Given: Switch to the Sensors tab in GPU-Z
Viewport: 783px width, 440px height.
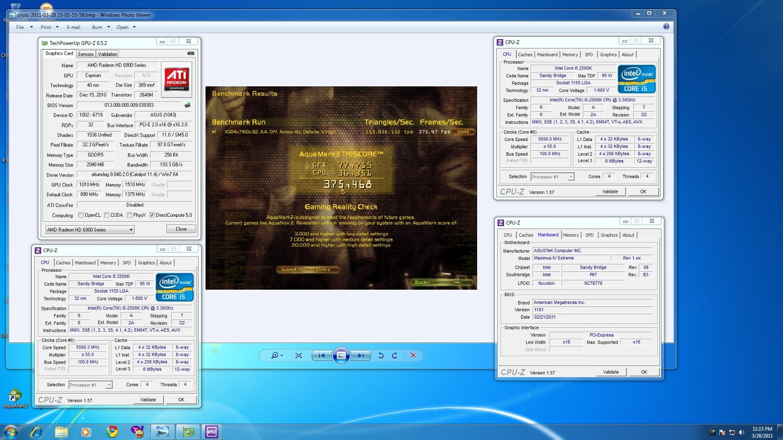Looking at the screenshot, I should tap(86, 54).
